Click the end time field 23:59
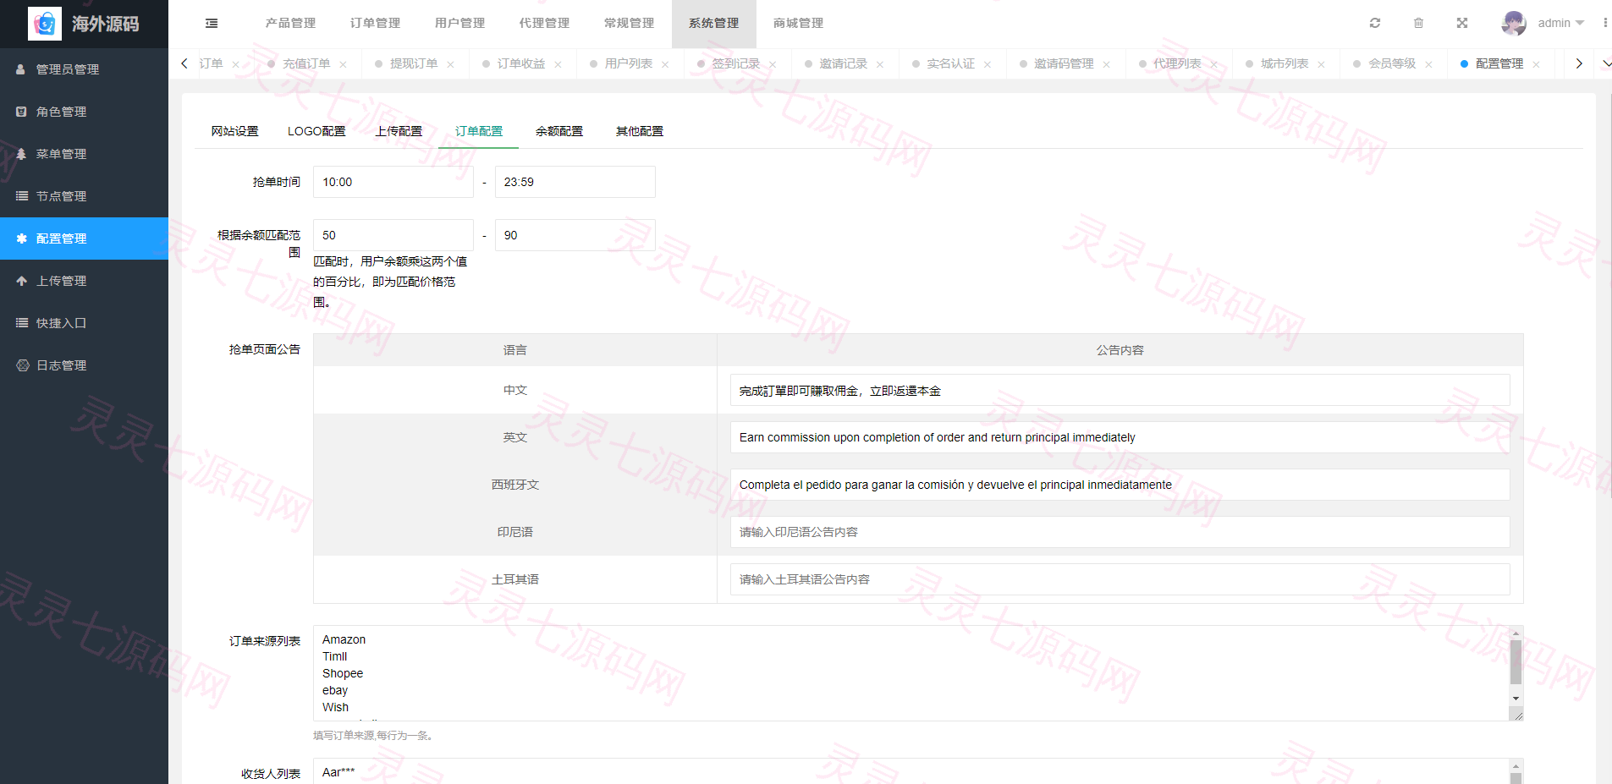This screenshot has width=1612, height=784. click(575, 182)
